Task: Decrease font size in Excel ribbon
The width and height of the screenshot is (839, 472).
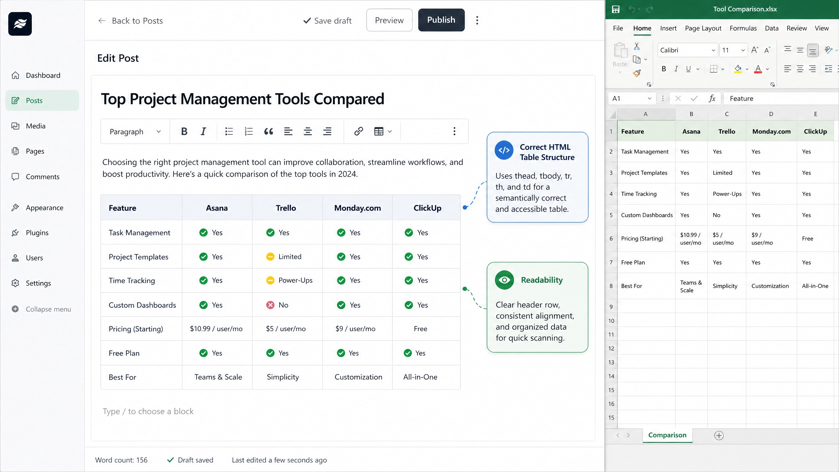Action: click(x=767, y=50)
